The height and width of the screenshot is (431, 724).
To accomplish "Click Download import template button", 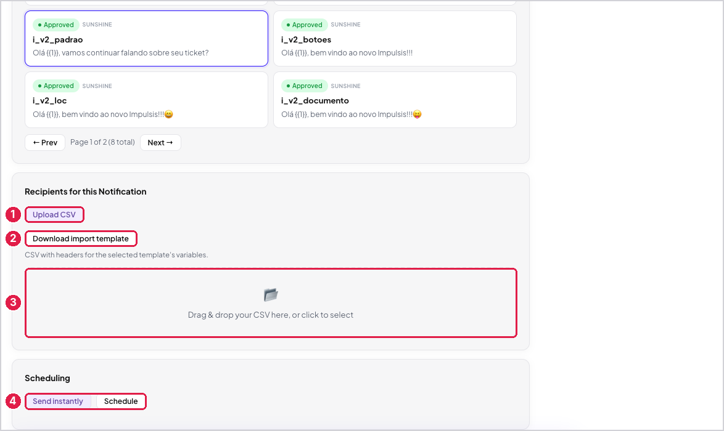I will click(x=81, y=239).
